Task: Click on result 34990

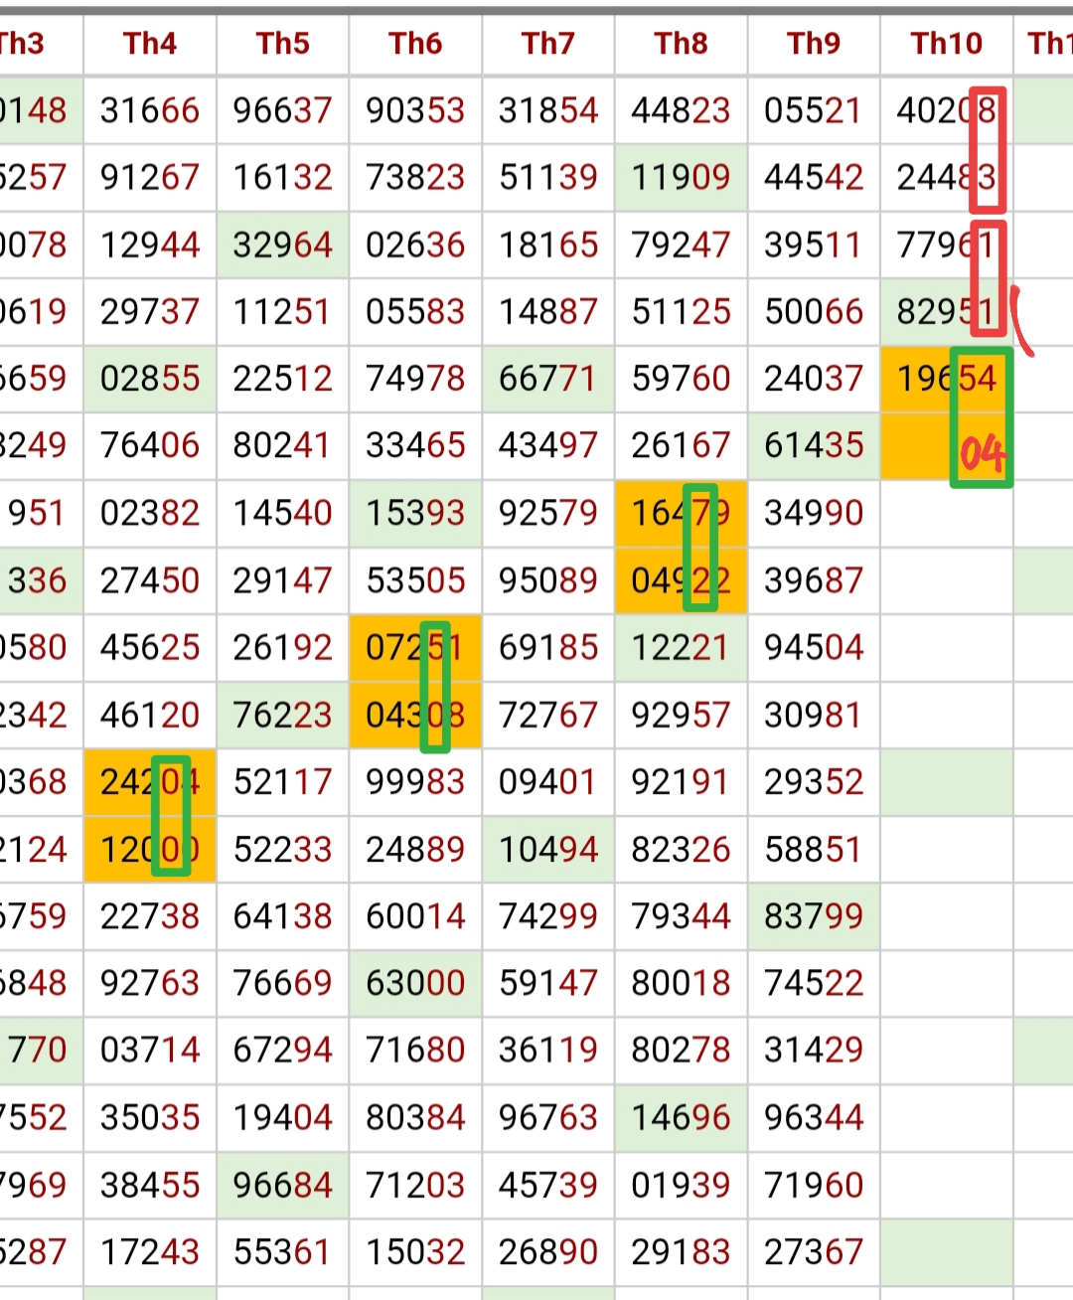Action: coord(814,513)
